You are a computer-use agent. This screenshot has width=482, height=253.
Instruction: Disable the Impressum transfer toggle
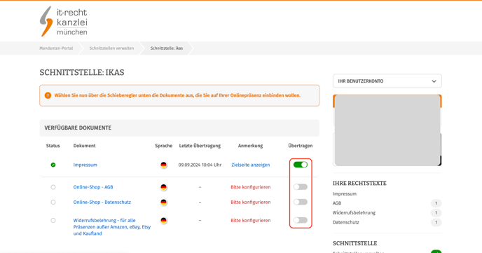[x=301, y=165]
